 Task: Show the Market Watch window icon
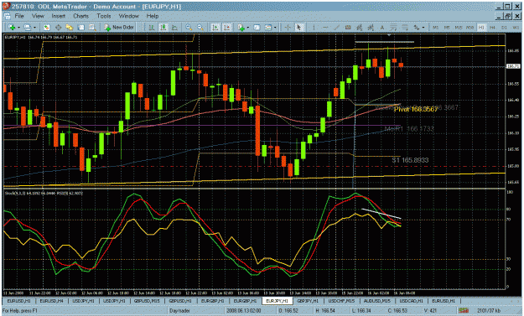pos(46,28)
